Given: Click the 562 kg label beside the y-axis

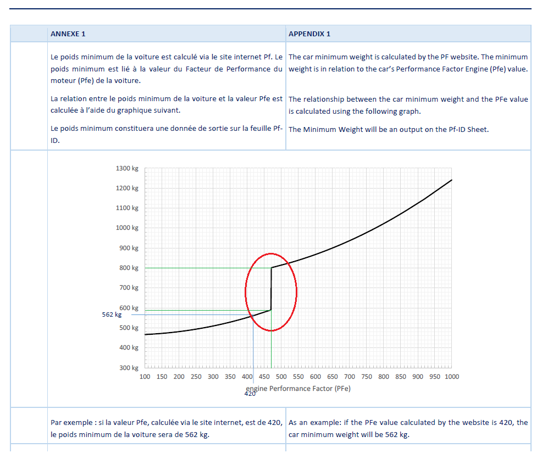Looking at the screenshot, I should [x=112, y=315].
